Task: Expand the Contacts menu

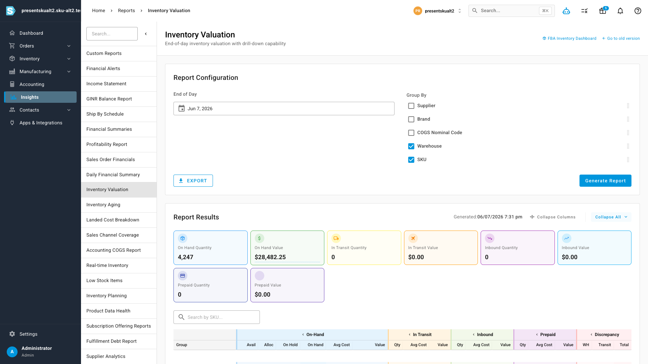Action: [40, 110]
